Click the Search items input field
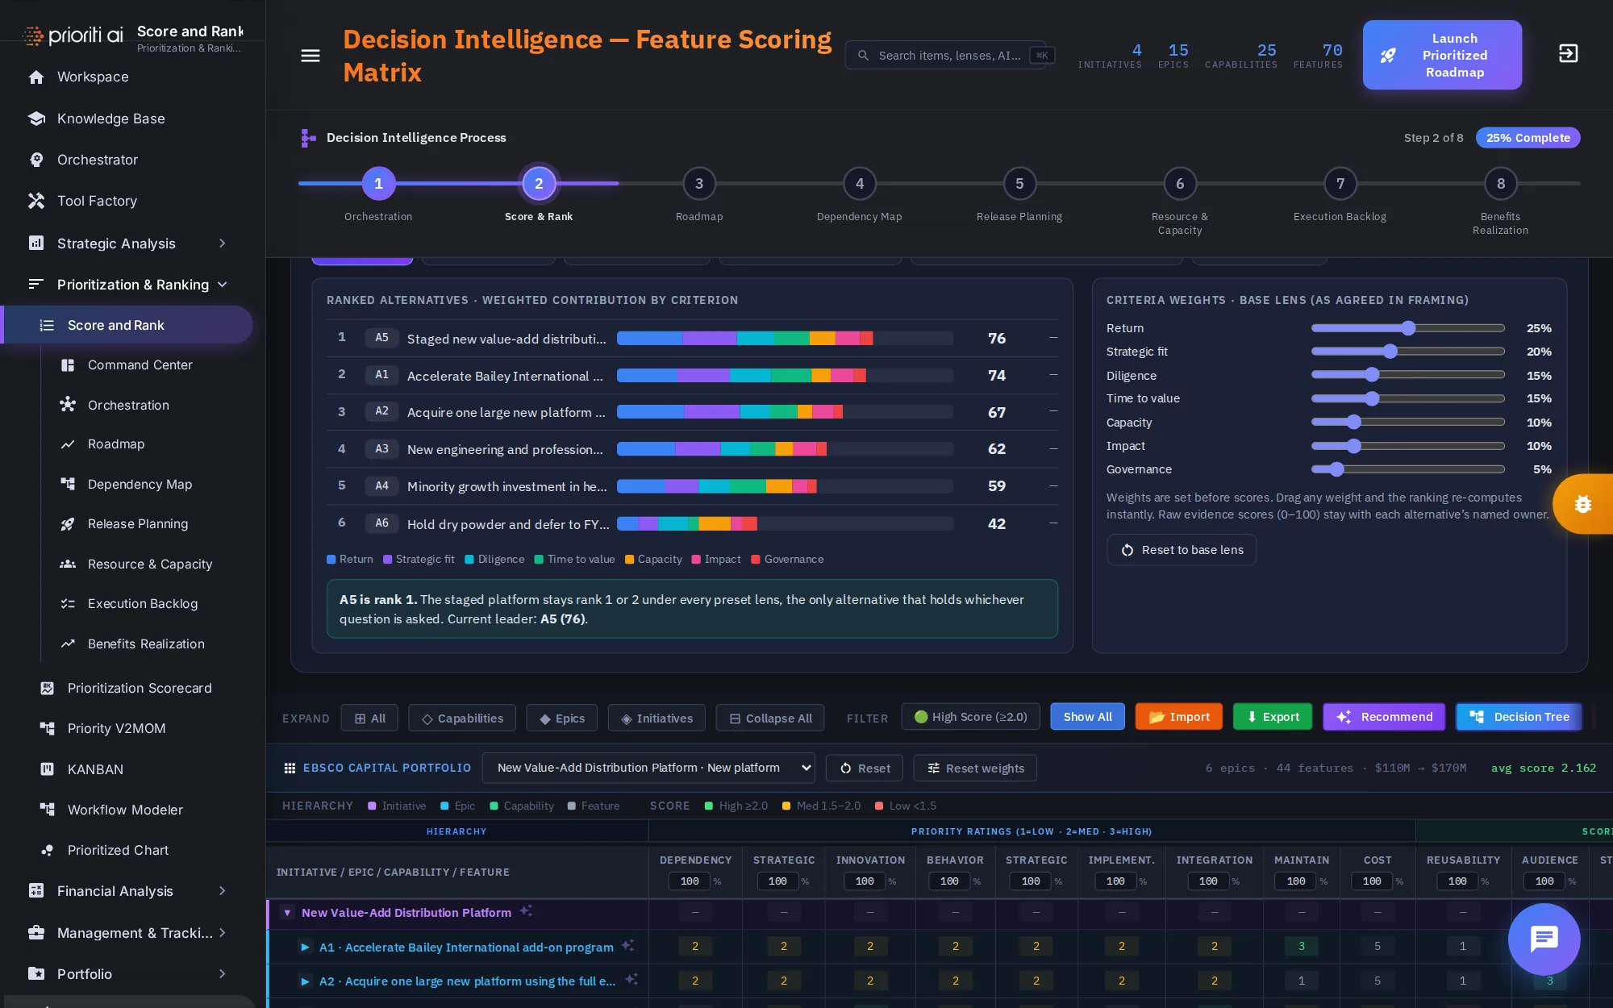The width and height of the screenshot is (1613, 1008). 950,56
